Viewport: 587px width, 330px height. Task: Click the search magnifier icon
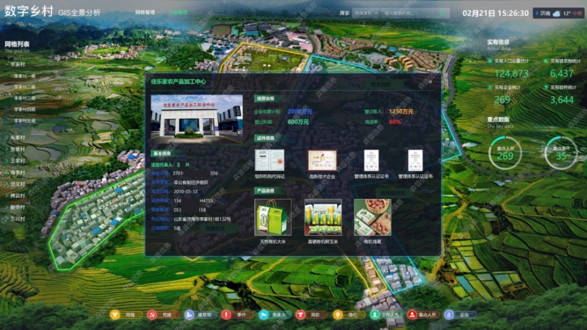(x=443, y=13)
